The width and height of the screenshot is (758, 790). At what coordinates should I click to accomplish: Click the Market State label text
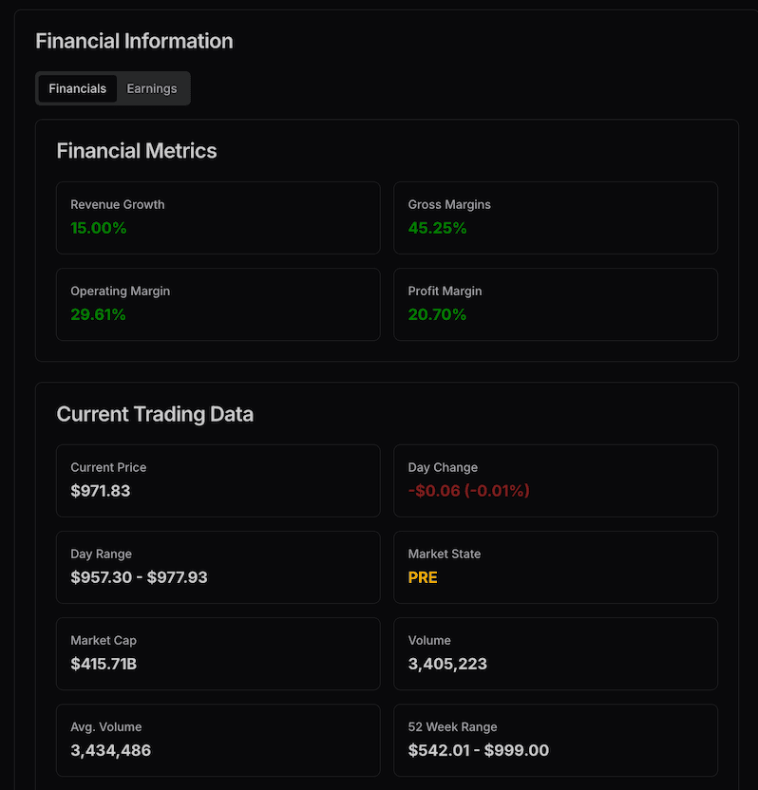click(445, 554)
